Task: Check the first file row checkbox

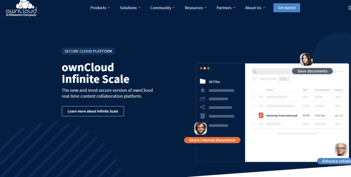Action: pyautogui.click(x=253, y=97)
